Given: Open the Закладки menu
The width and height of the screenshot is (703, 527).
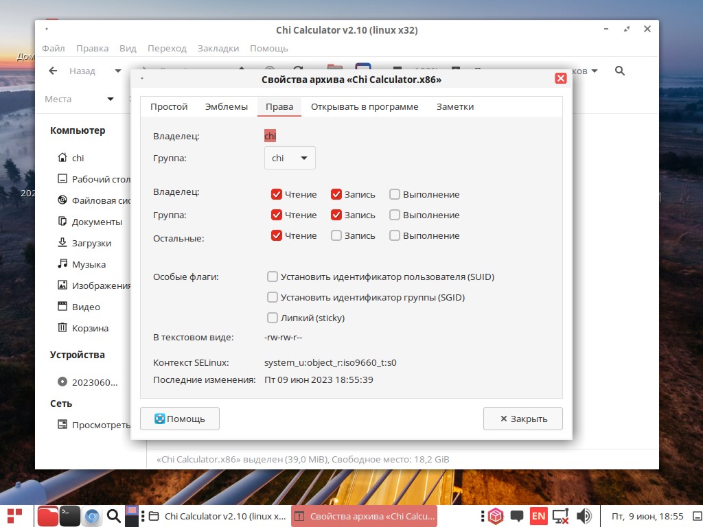Looking at the screenshot, I should coord(218,49).
